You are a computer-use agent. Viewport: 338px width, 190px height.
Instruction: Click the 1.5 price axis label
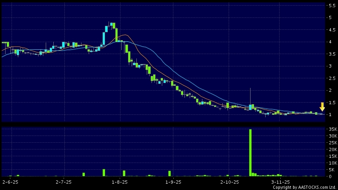click(x=331, y=103)
